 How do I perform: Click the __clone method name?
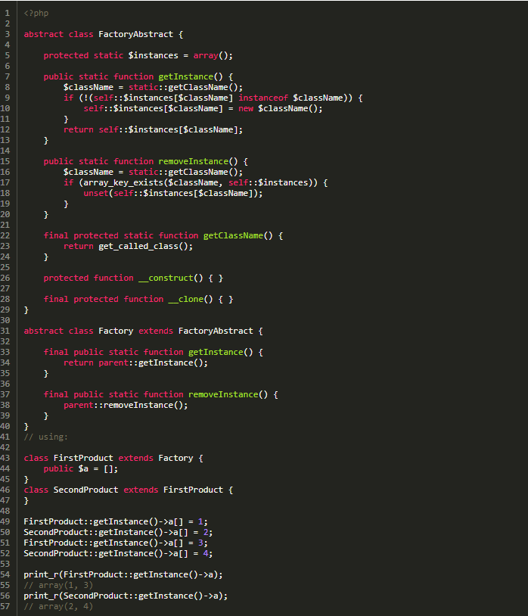pos(185,299)
